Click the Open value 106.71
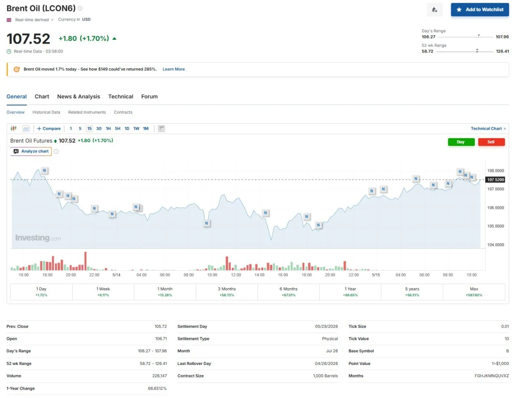518x398 pixels. [161, 339]
